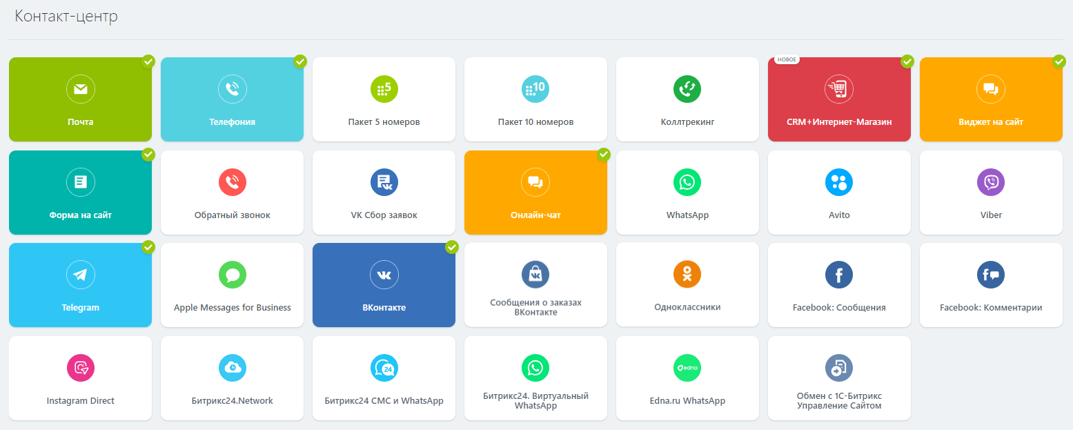Image resolution: width=1073 pixels, height=430 pixels.
Task: Click the checkmark badge on the Telegram tile
Action: click(148, 247)
